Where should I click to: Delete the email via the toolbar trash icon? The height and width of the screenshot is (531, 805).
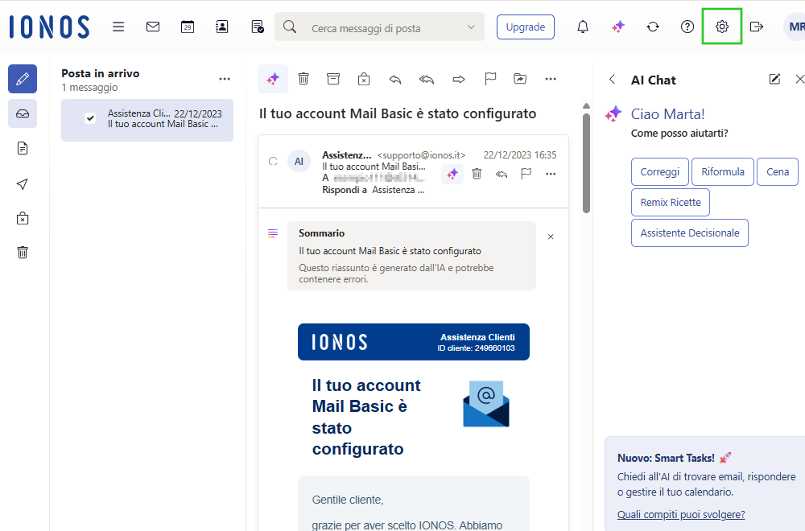(303, 78)
